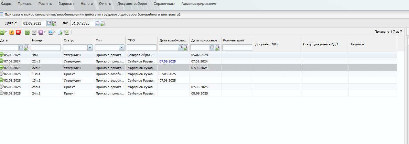The height and width of the screenshot is (144, 409).
Task: Open the Документооборот menu
Action: pos(133,4)
